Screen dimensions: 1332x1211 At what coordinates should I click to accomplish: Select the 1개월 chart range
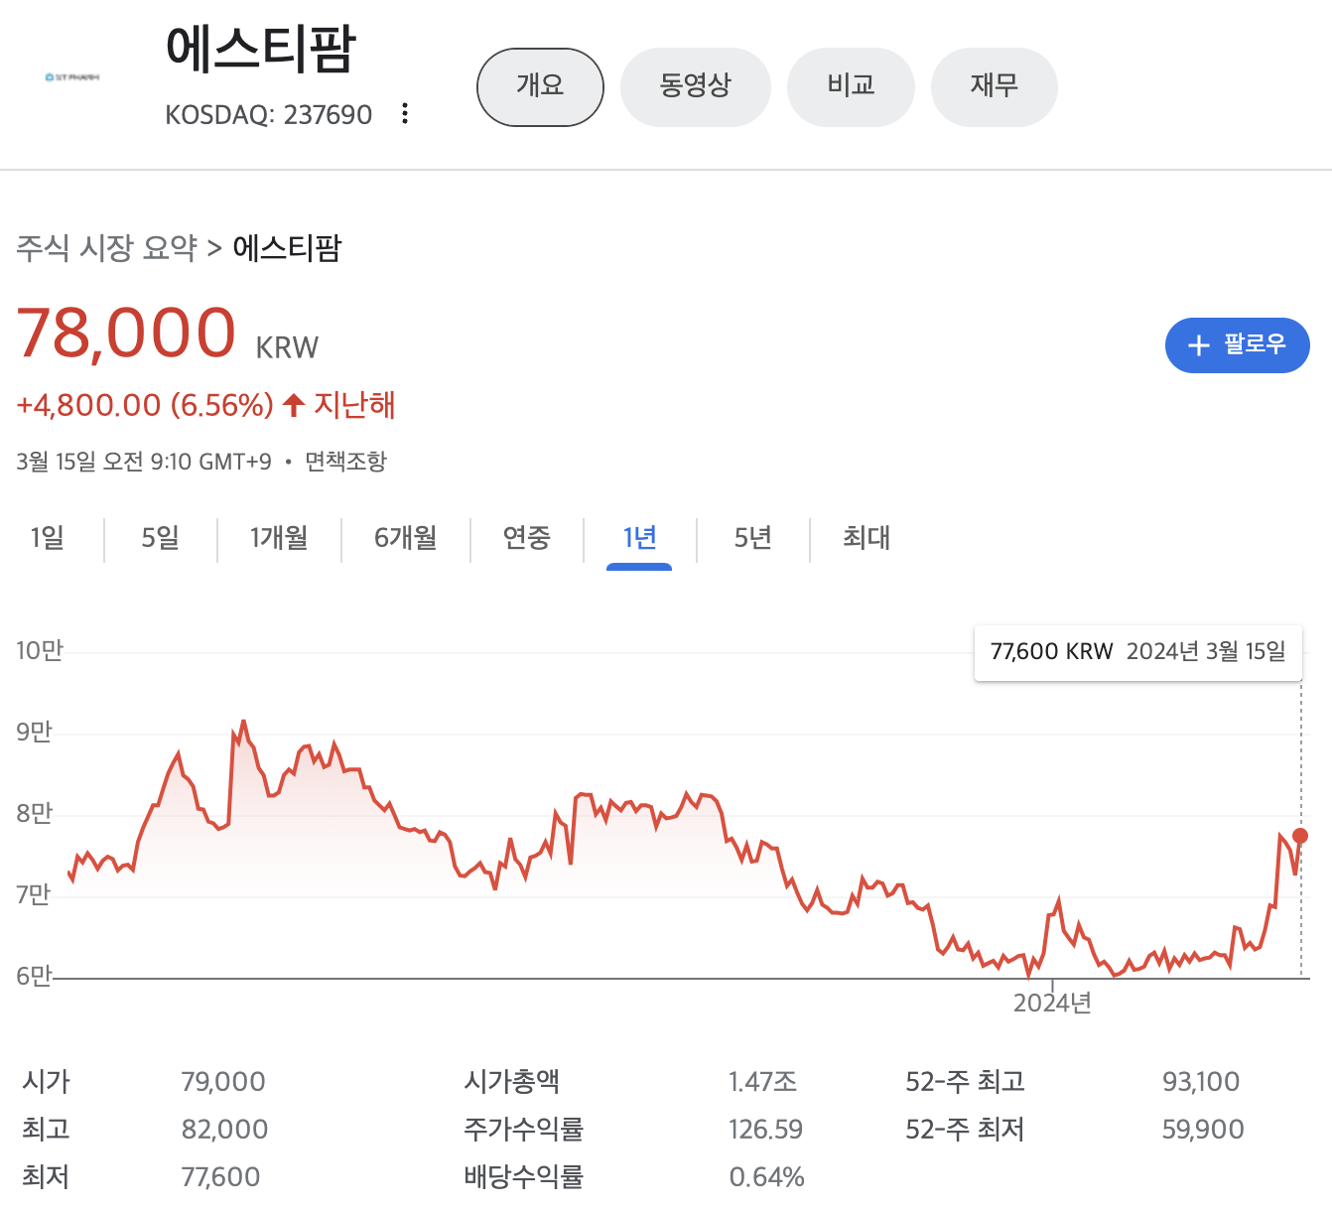[x=279, y=538]
